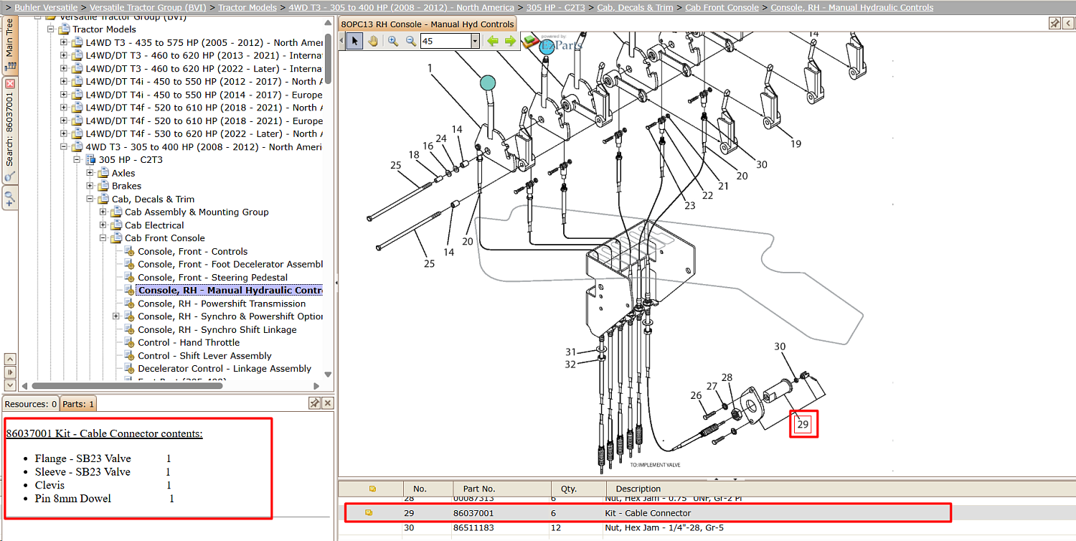Collapse the 4WD T3 - 305 to 400 HP node
Viewport: 1076px width, 541px height.
click(64, 146)
